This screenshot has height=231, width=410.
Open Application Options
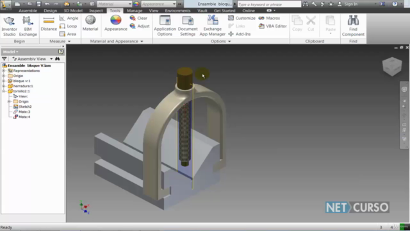pyautogui.click(x=165, y=26)
